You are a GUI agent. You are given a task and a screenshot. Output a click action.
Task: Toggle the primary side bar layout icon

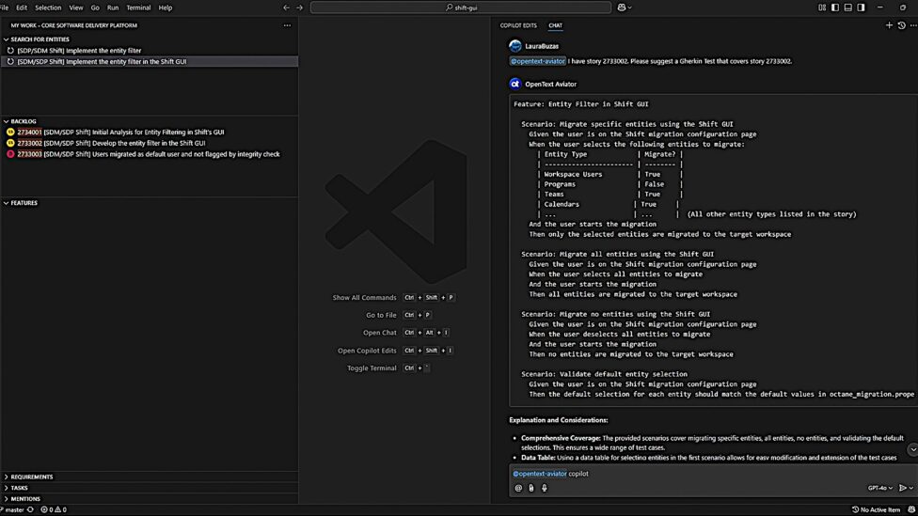pyautogui.click(x=835, y=8)
